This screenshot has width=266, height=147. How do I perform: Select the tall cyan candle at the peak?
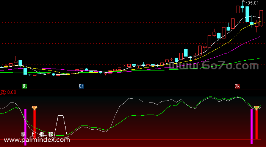tap(247, 14)
